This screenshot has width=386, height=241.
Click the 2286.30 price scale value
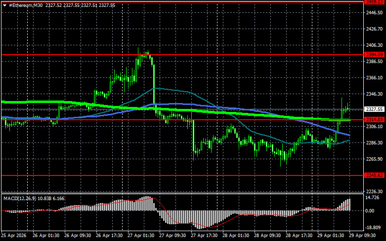(x=375, y=142)
